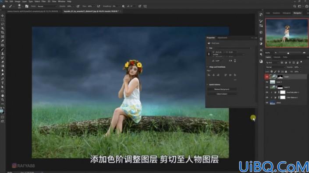Select the Gradient tool

[2, 66]
